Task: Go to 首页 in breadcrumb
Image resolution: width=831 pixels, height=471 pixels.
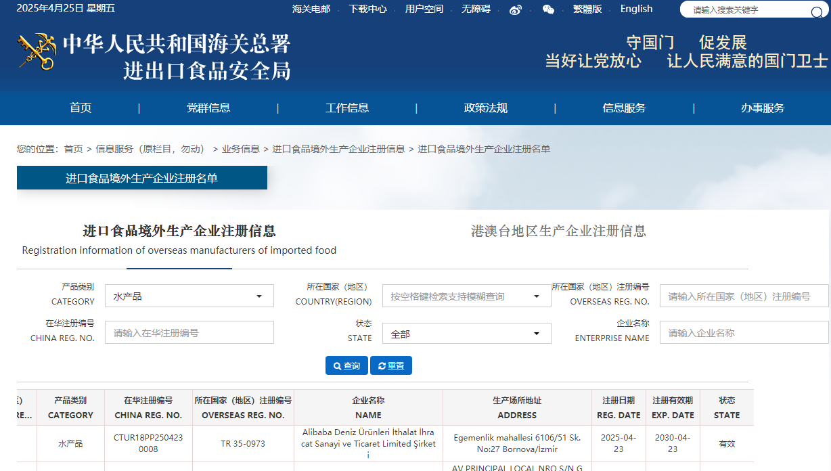Action: pos(73,149)
